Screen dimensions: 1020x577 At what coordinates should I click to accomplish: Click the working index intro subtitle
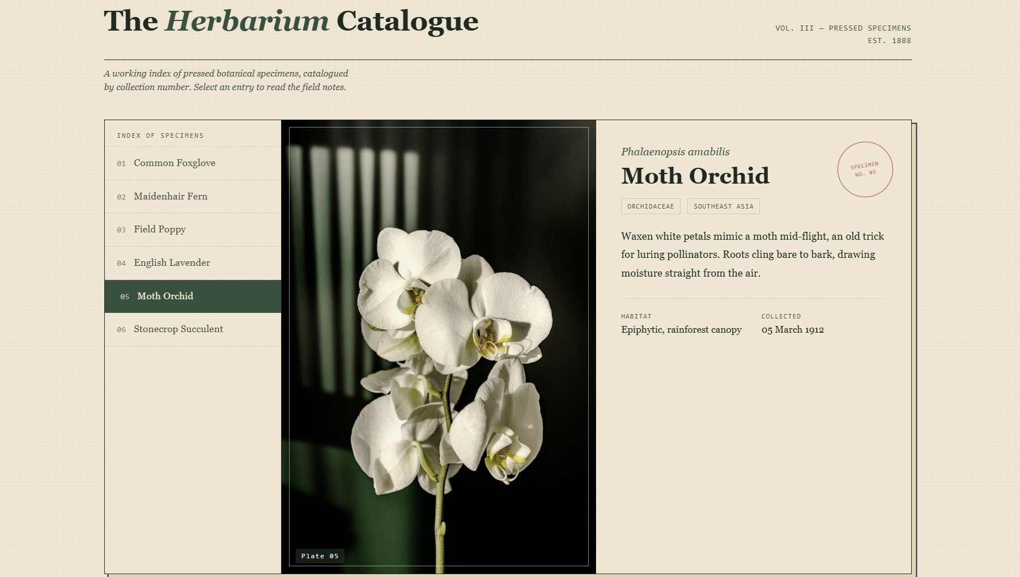(x=226, y=80)
